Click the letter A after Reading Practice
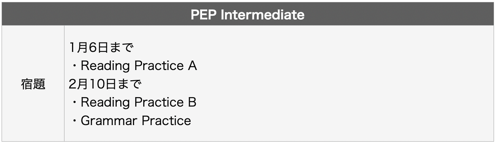The width and height of the screenshot is (496, 144). (191, 66)
